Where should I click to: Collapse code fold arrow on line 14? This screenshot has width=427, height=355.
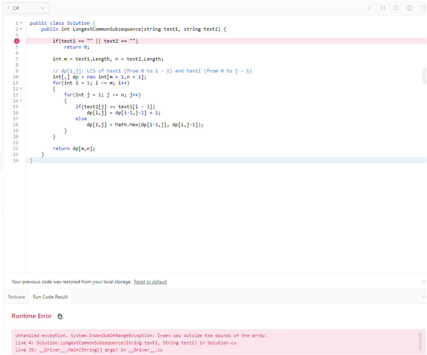pyautogui.click(x=21, y=101)
